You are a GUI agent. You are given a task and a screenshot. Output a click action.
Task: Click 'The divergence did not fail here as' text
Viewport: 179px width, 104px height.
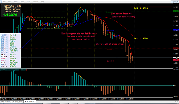coord(79,34)
